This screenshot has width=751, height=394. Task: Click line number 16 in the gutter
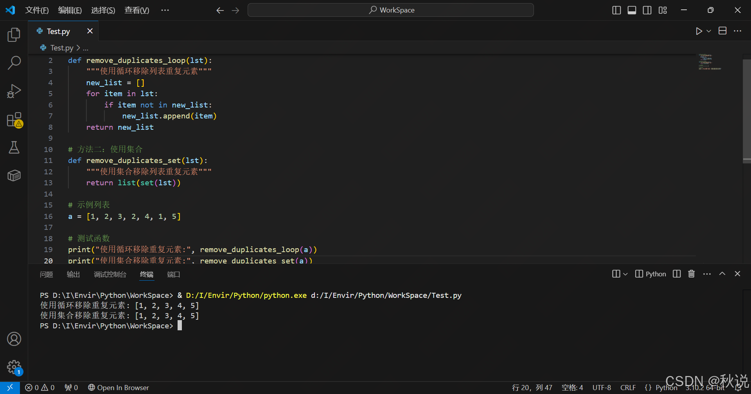48,217
